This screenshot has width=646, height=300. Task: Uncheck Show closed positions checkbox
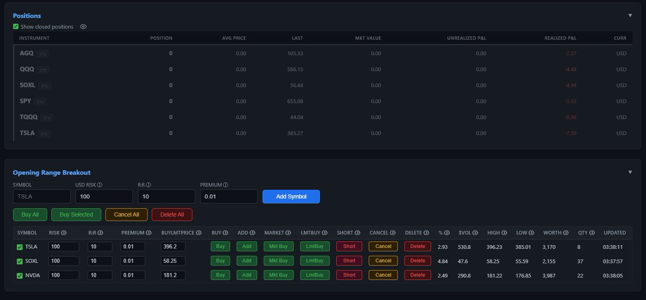[16, 26]
